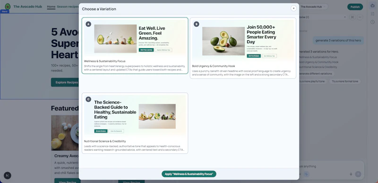Screen dimensions: 378x183
Task: Click the 'Nutritional Science & Credibility' card title
Action: pyautogui.click(x=105, y=141)
